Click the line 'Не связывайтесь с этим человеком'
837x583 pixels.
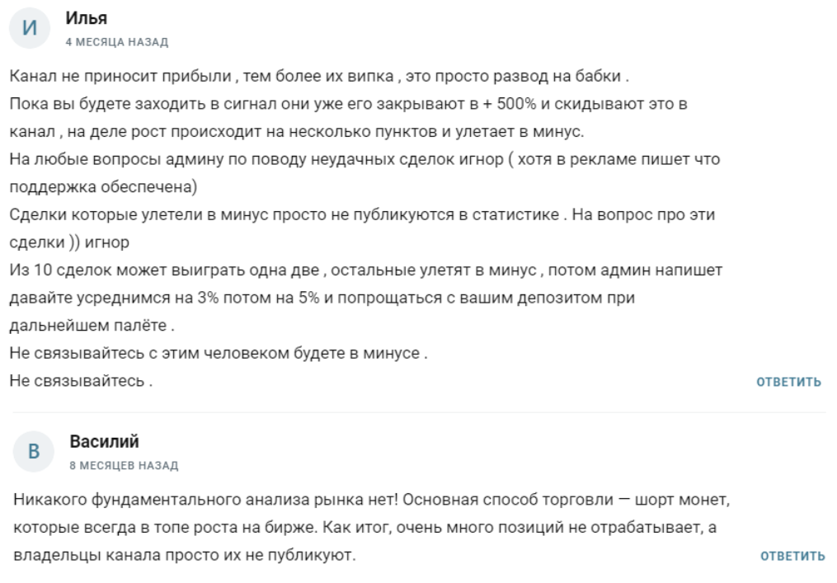coord(219,354)
